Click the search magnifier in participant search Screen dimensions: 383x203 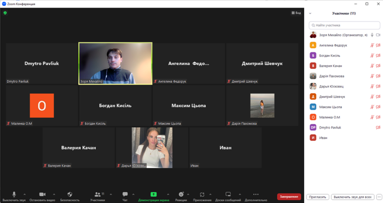pos(313,25)
